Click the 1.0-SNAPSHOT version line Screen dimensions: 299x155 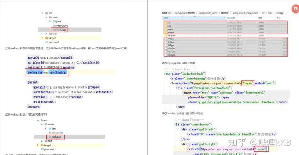(x=51, y=67)
